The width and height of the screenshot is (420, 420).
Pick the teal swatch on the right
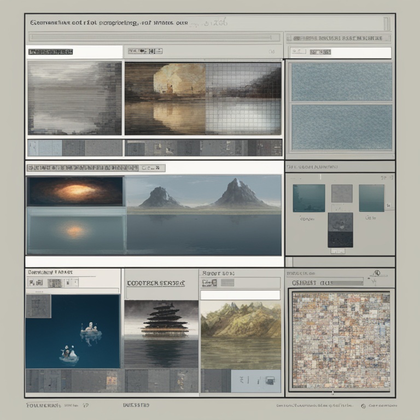[x=371, y=198]
